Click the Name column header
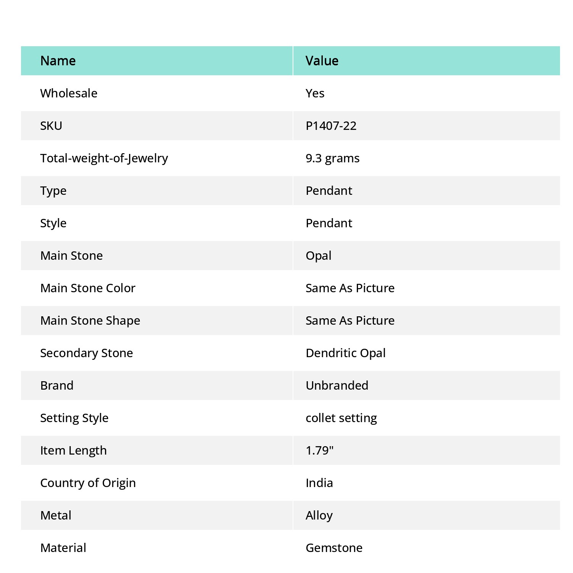Screen dimensions: 573x573 coord(58,61)
